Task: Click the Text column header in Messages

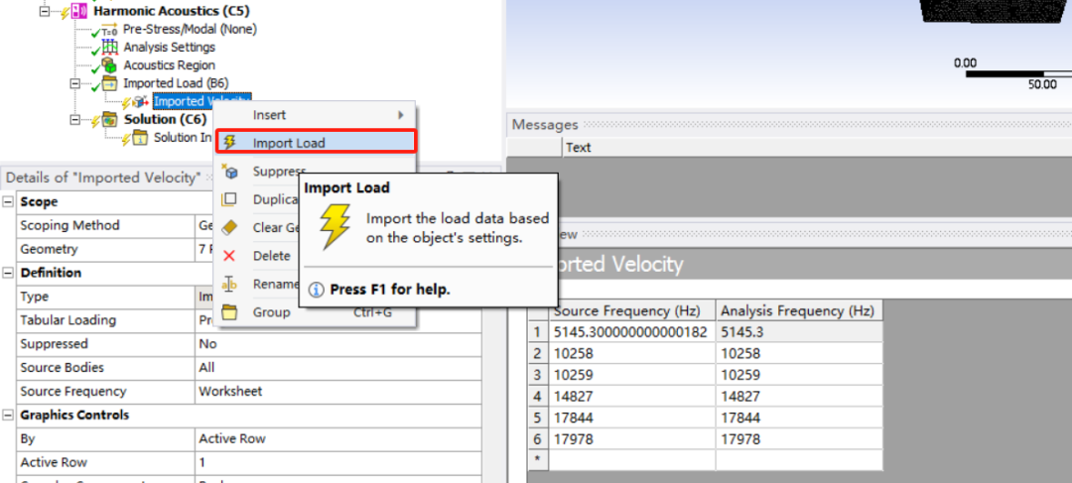Action: pos(579,148)
